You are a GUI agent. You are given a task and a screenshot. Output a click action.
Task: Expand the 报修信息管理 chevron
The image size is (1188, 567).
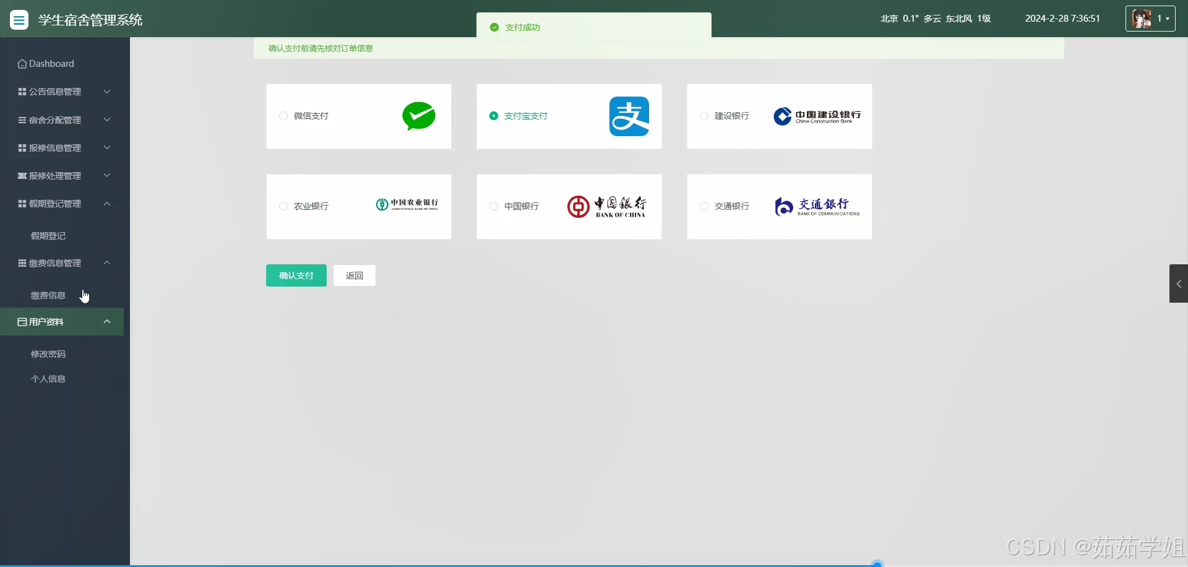[107, 147]
